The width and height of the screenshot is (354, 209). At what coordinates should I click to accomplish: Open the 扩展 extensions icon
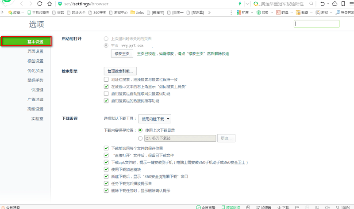pos(239,12)
